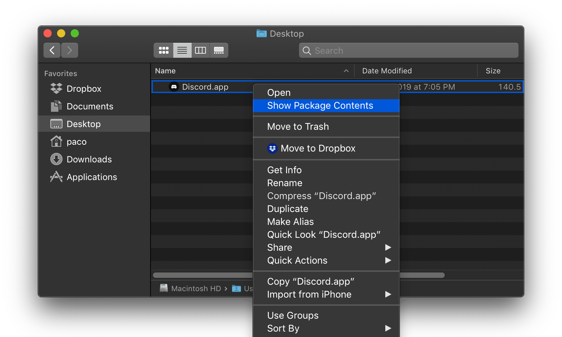Click the back navigation arrow
Viewport: 562px width, 337px height.
point(52,50)
